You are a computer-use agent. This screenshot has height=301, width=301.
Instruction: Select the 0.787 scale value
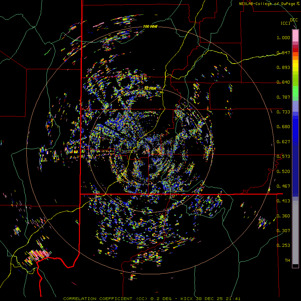point(283,97)
